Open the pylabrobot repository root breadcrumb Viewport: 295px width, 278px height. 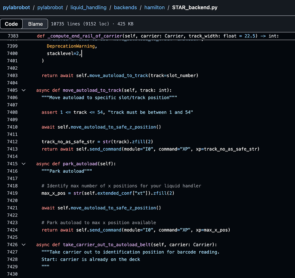point(16,7)
